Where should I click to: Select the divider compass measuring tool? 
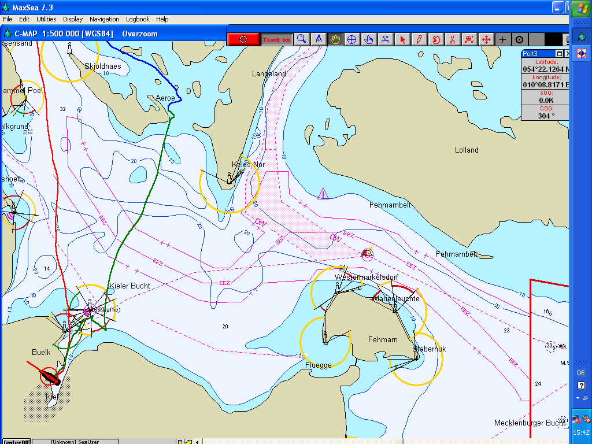319,39
